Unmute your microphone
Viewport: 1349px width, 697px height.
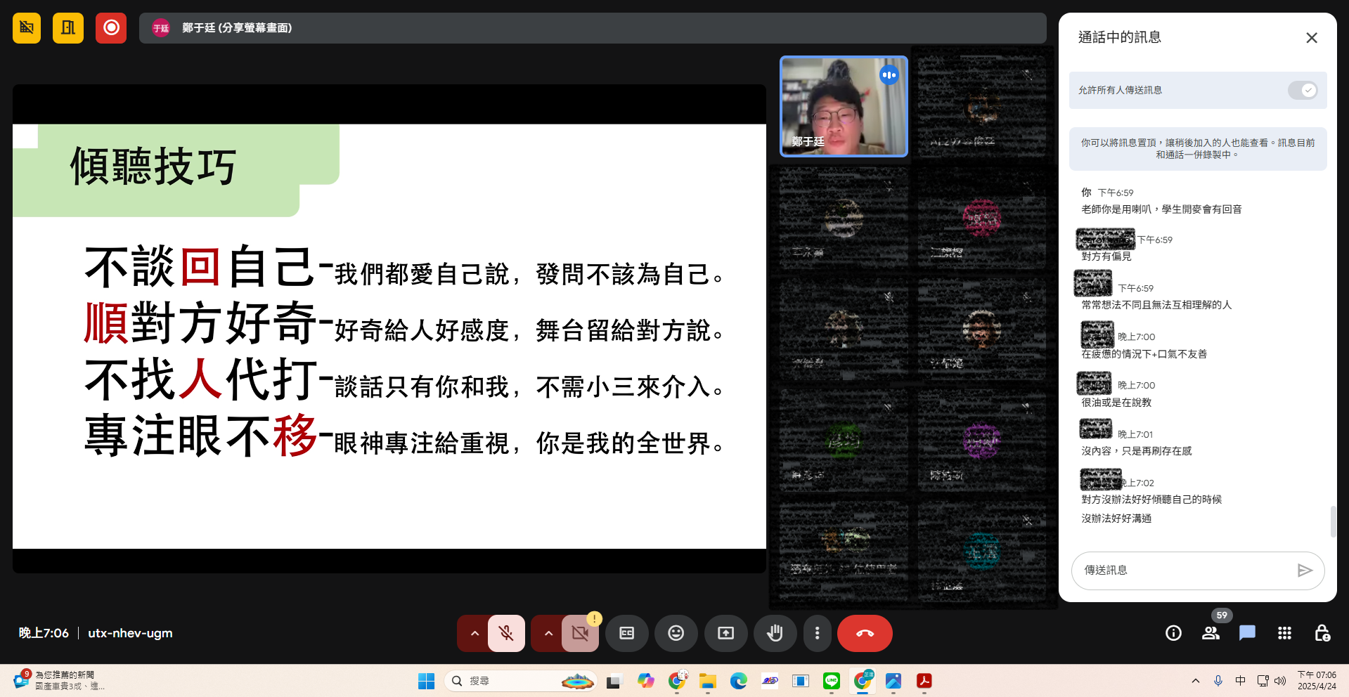tap(506, 633)
